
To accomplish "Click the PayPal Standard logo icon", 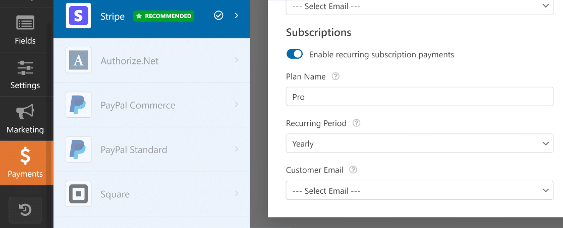I will pyautogui.click(x=79, y=149).
